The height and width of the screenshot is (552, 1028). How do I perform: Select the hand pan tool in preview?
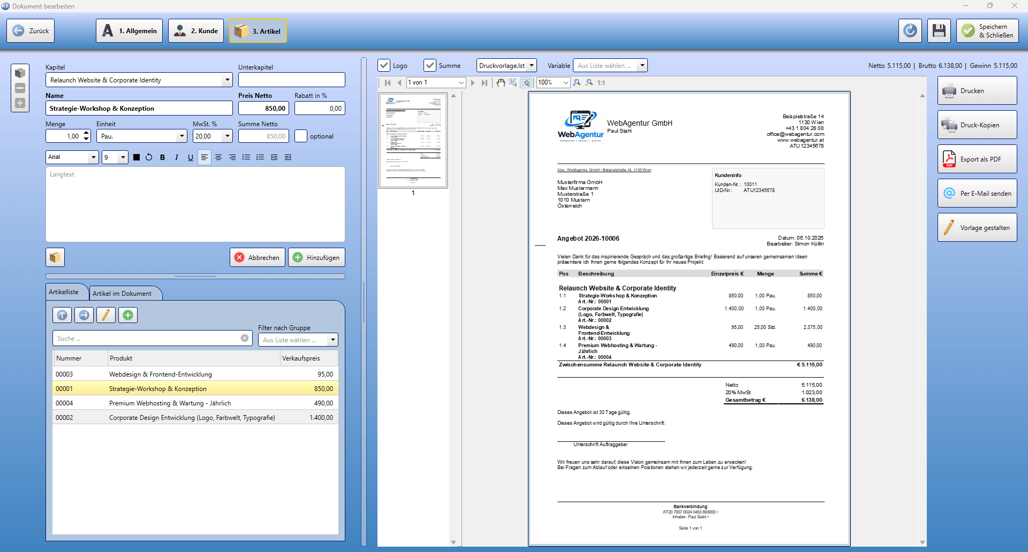(x=501, y=82)
